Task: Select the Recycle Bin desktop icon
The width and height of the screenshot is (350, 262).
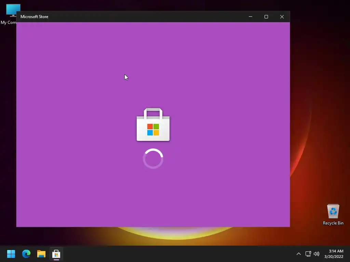Action: 333,214
